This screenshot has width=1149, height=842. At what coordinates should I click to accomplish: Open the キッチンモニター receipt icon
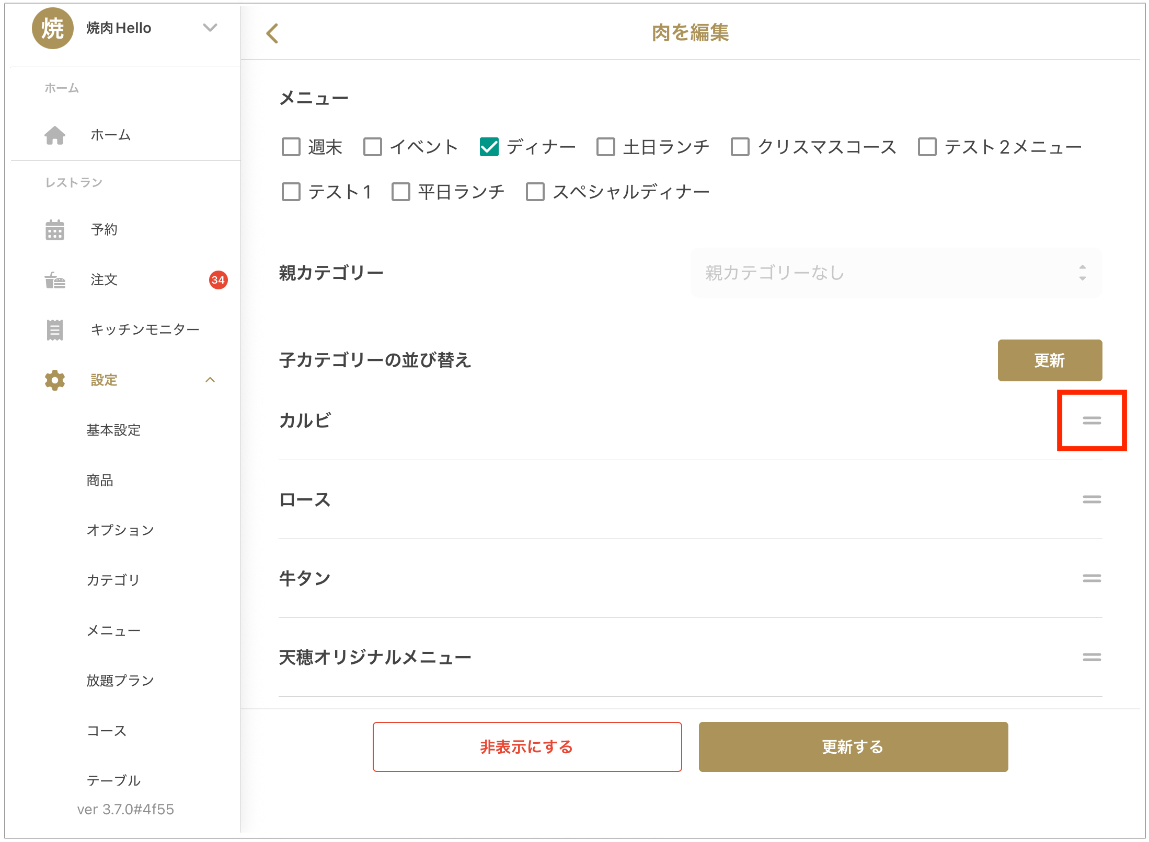55,330
